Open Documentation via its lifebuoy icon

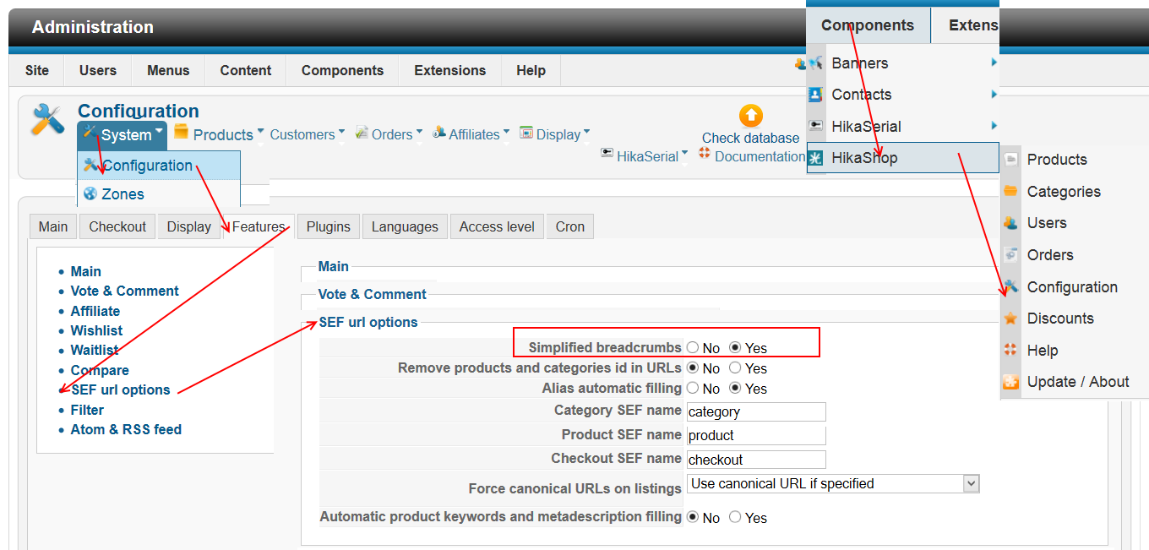pyautogui.click(x=705, y=154)
